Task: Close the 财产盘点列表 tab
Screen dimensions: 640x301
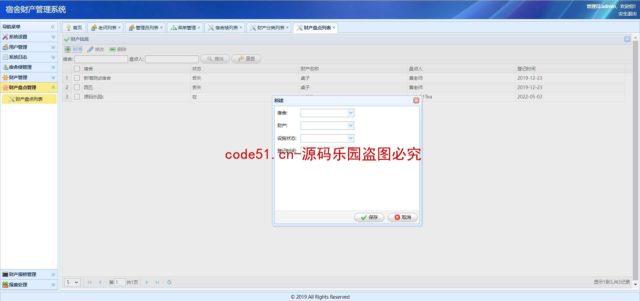Action: 334,28
